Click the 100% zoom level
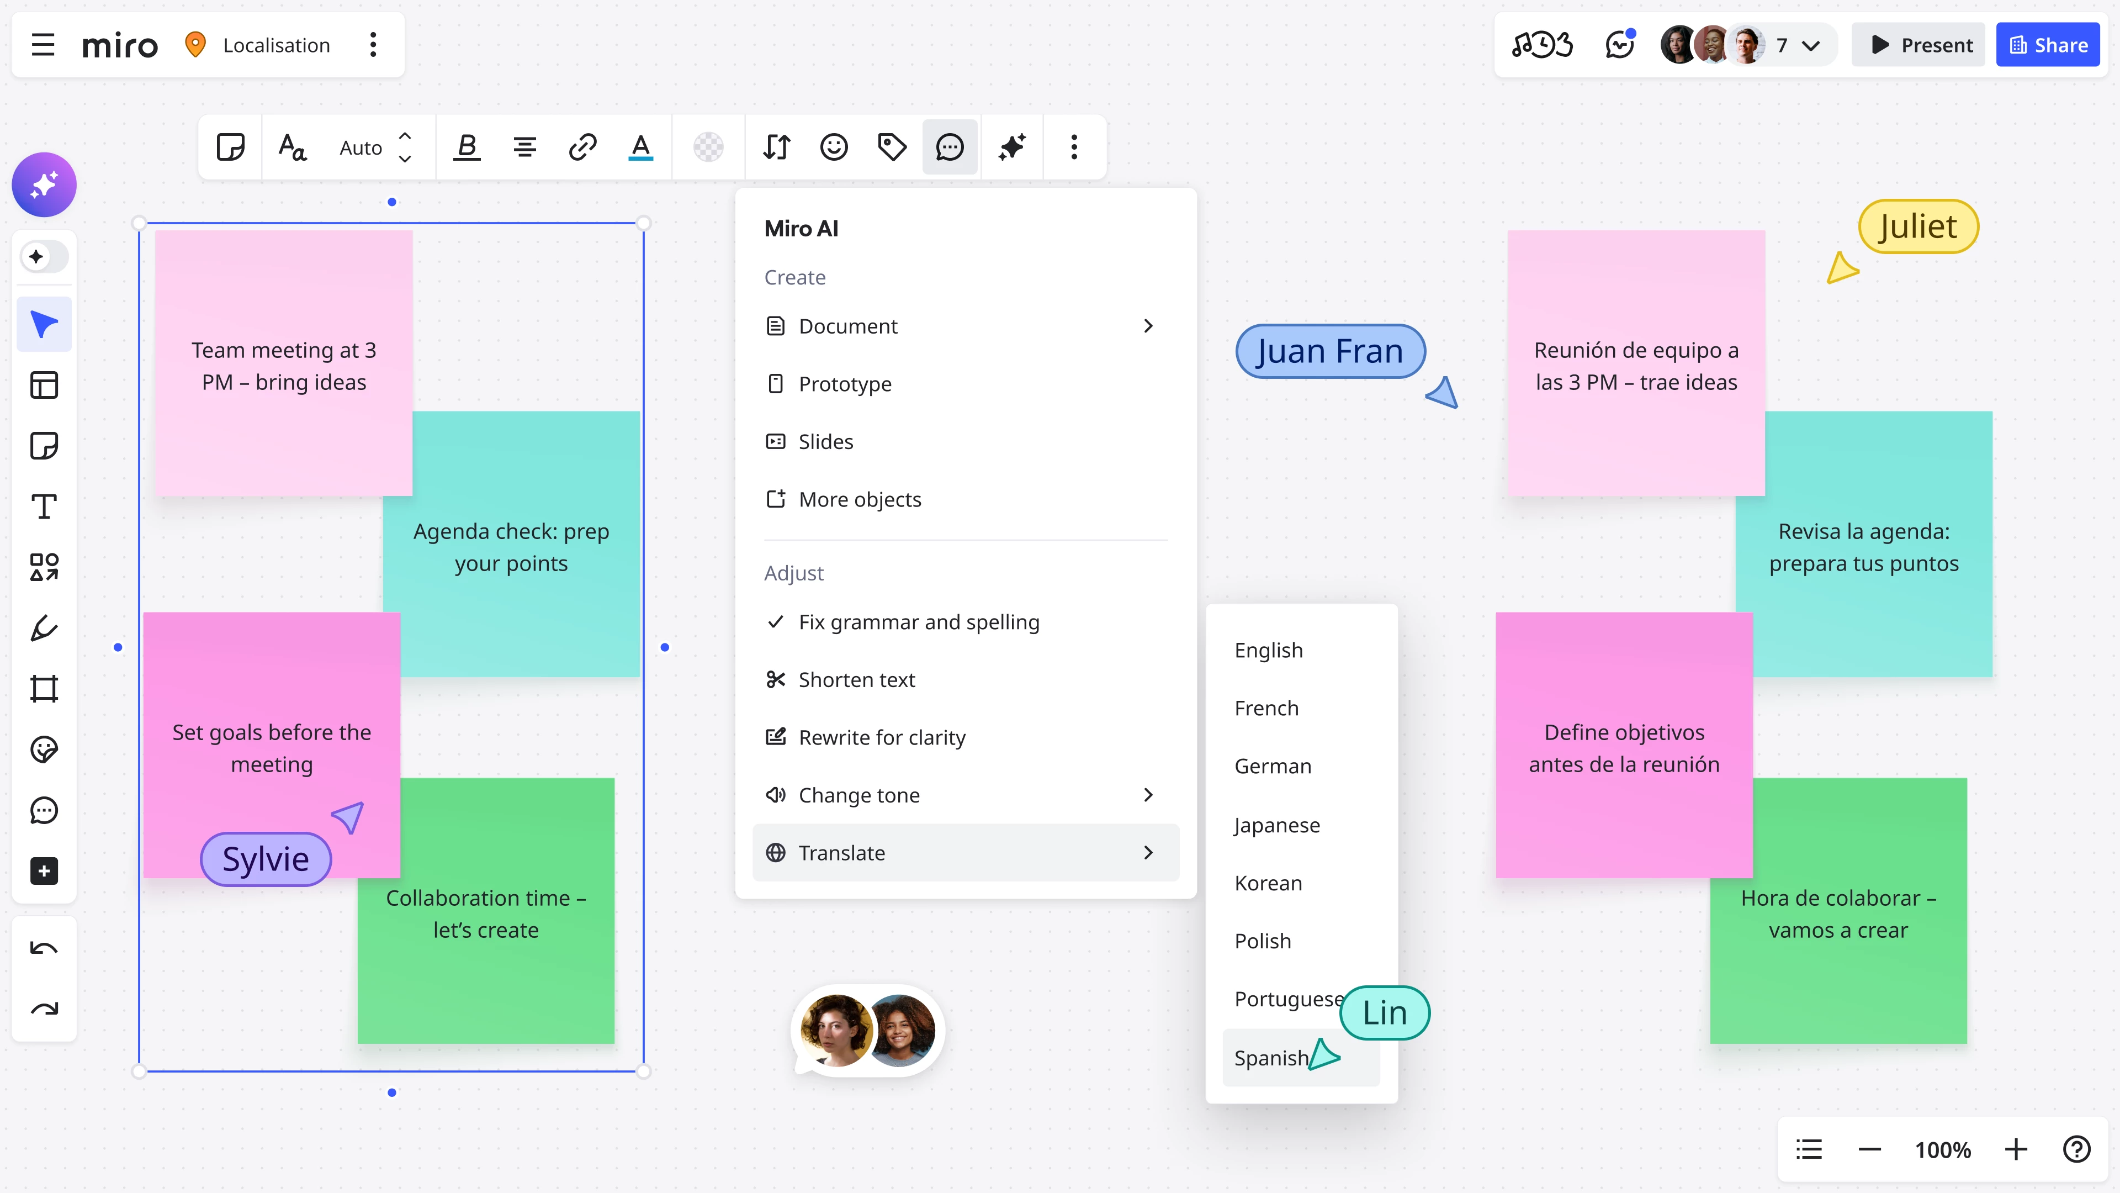 click(x=1942, y=1149)
